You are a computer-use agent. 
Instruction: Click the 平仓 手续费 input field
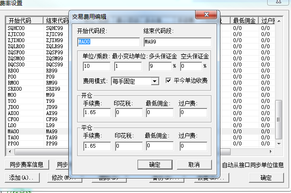coord(97,146)
